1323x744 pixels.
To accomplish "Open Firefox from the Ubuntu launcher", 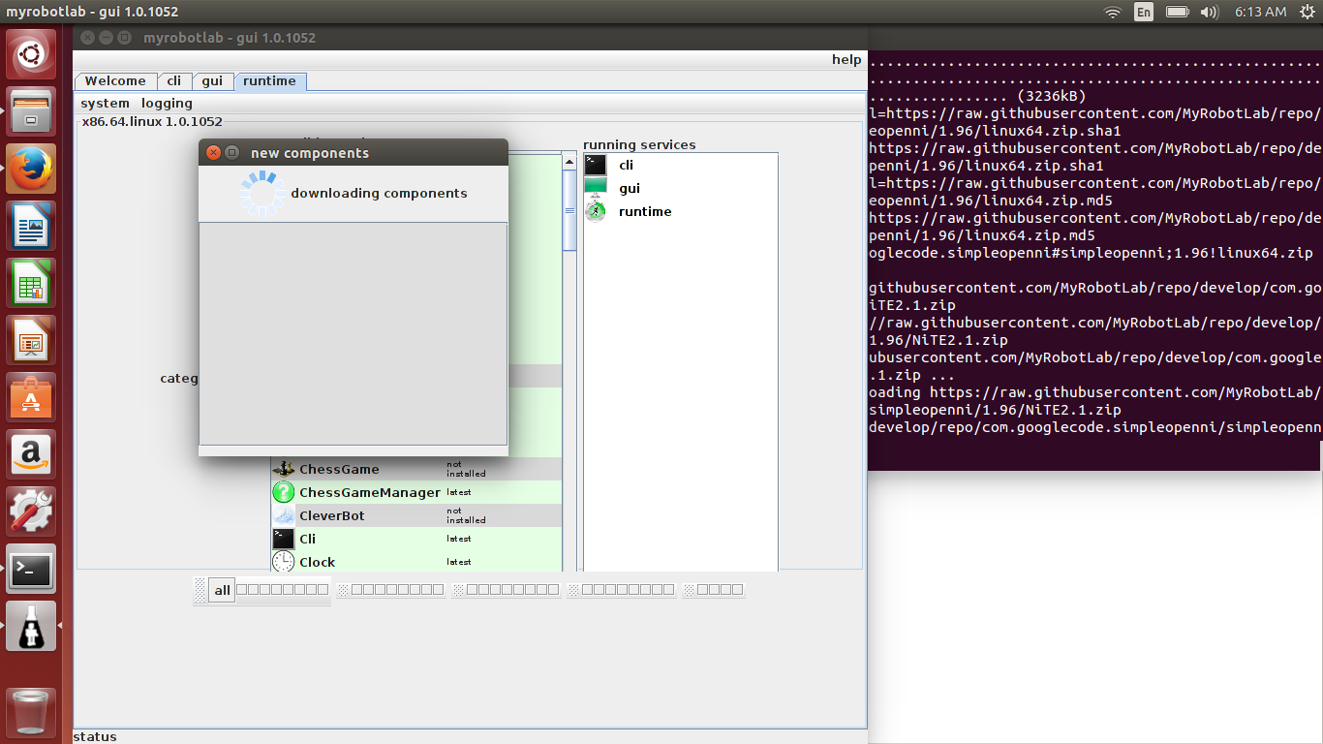I will (x=32, y=170).
